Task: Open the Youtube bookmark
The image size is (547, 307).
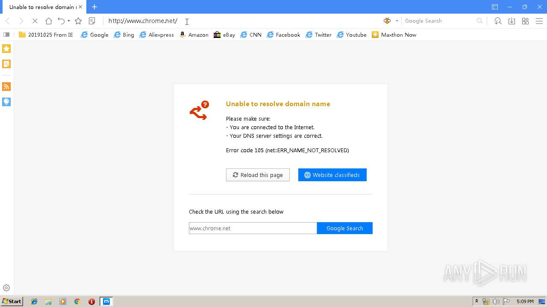Action: pos(352,35)
